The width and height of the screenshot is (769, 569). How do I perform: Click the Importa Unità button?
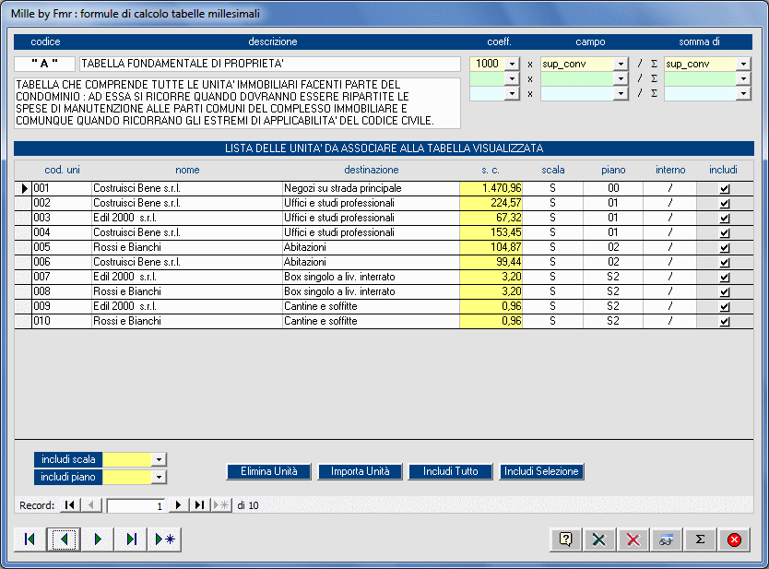(360, 471)
